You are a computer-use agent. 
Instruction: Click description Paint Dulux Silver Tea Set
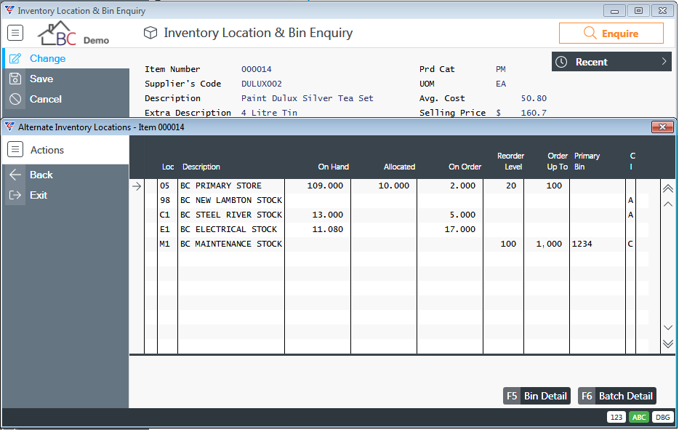pos(307,98)
